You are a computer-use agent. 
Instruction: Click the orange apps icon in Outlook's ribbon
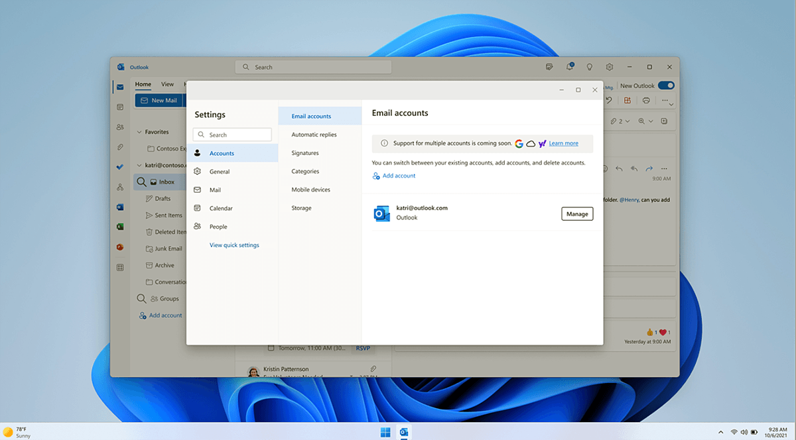pyautogui.click(x=628, y=100)
